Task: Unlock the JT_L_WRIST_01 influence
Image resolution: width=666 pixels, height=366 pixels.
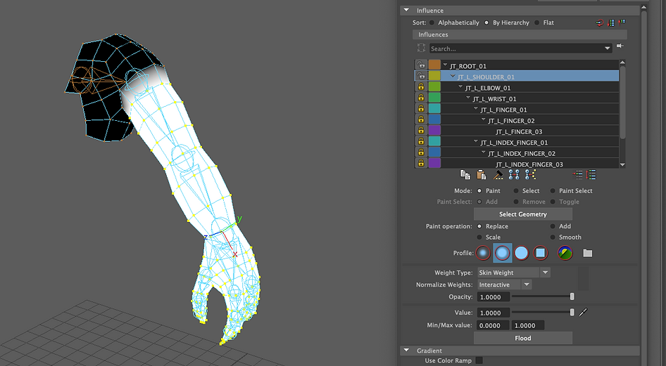Action: click(421, 98)
